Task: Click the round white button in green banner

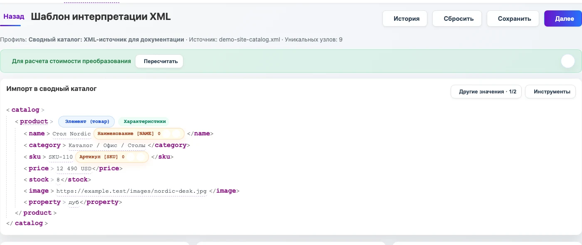Action: pyautogui.click(x=567, y=61)
